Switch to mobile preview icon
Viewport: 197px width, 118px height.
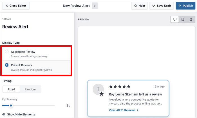tap(191, 19)
